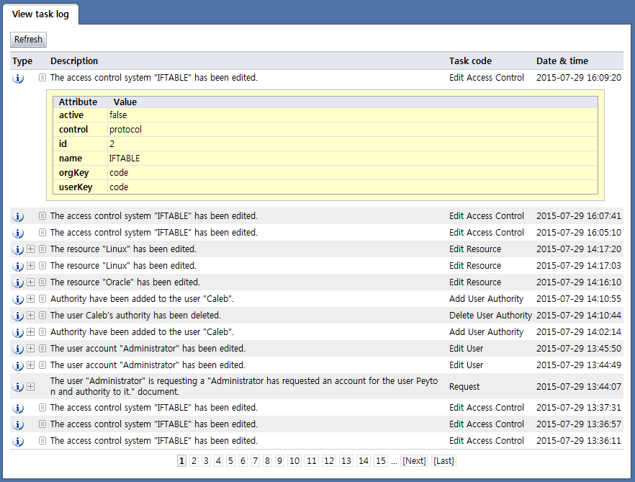Expand the Linux resource entry at 14:17:03
Screen dimensions: 635x482
point(30,265)
